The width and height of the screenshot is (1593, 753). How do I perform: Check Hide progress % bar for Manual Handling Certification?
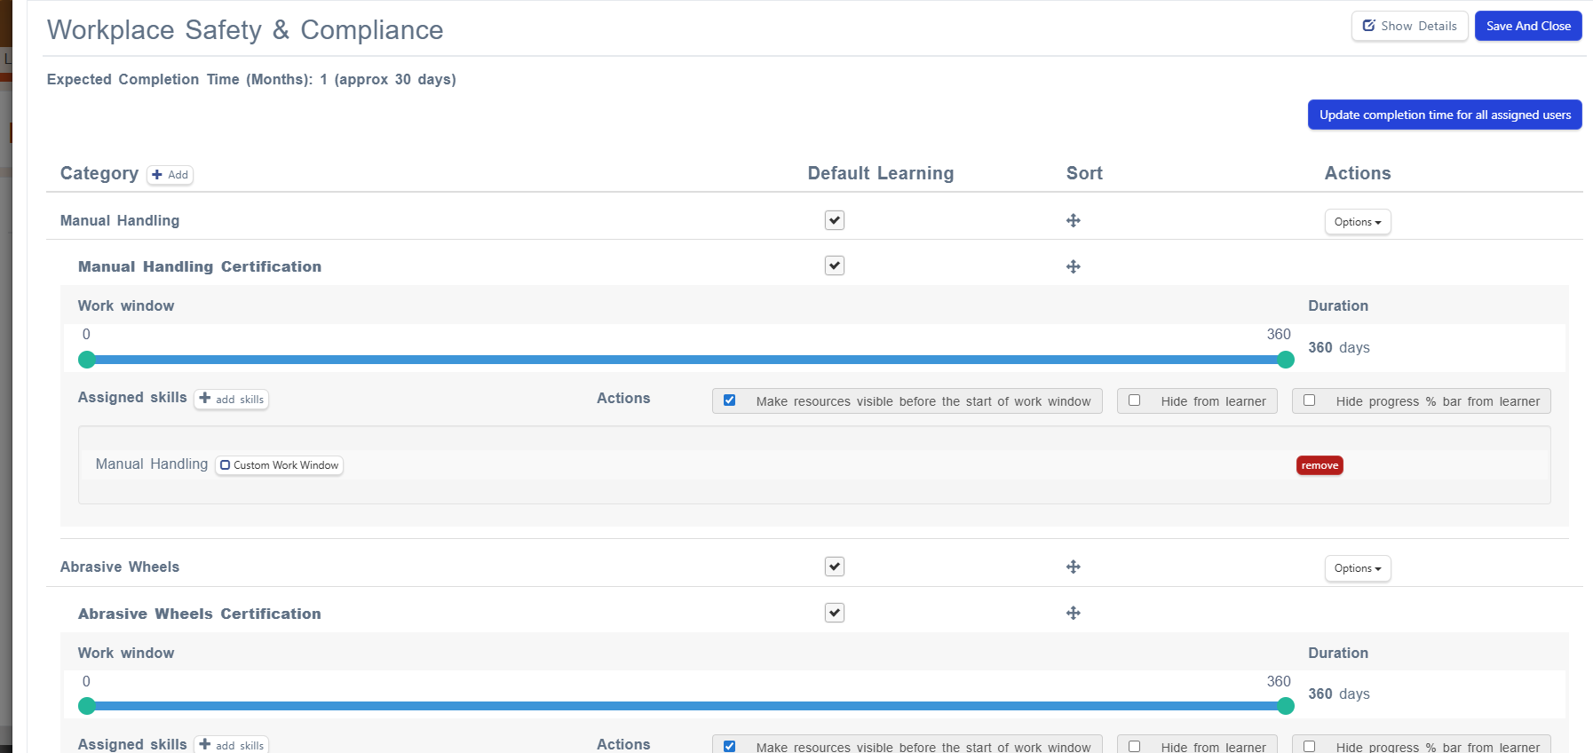[1309, 400]
